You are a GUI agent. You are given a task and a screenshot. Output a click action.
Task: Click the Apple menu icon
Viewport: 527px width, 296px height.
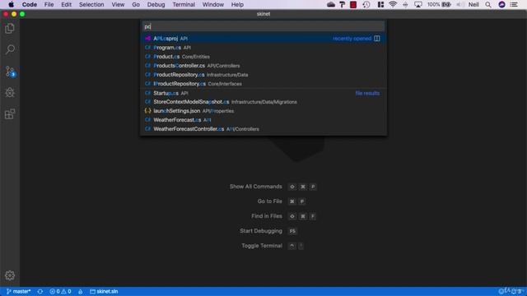pos(11,5)
